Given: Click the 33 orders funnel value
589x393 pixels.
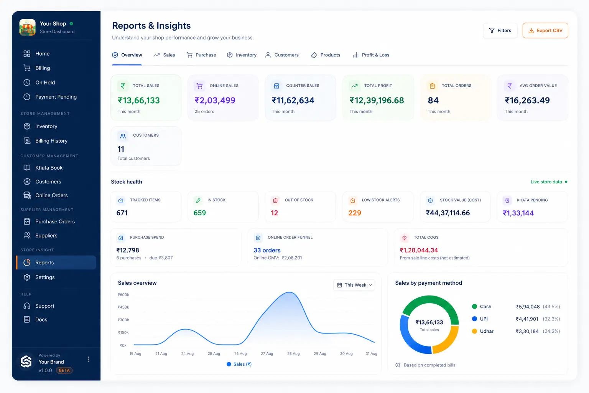Looking at the screenshot, I should click(x=267, y=250).
